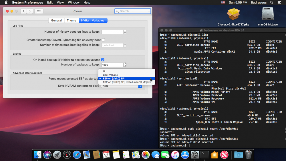Open Spotlight search magnifier in menu bar

pos(272,3)
